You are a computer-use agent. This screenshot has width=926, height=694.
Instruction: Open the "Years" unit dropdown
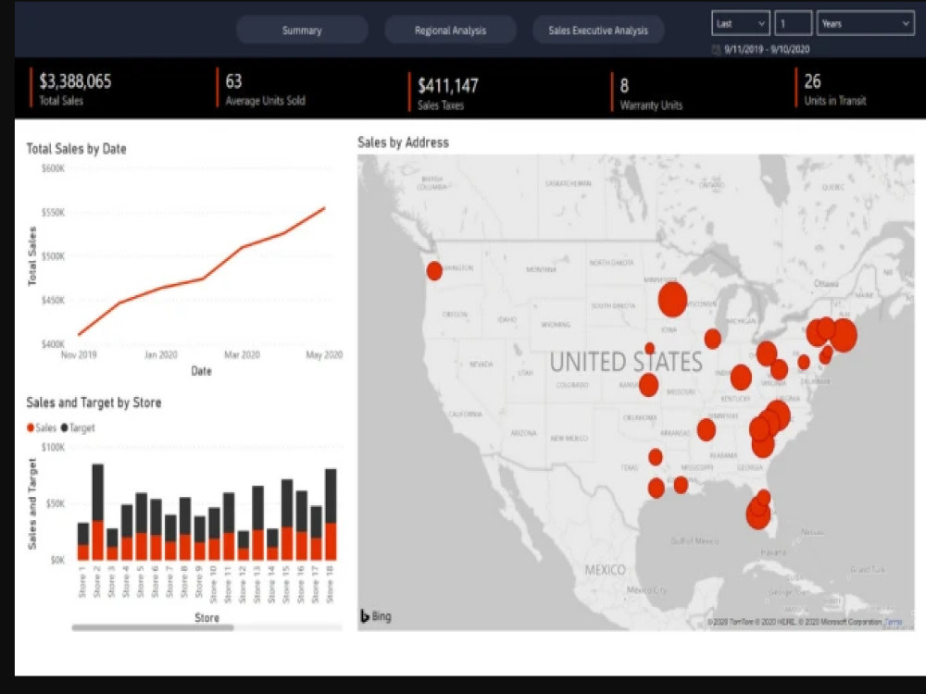[861, 22]
